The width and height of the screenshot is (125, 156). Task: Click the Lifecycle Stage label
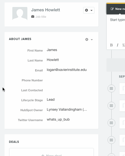32,100
